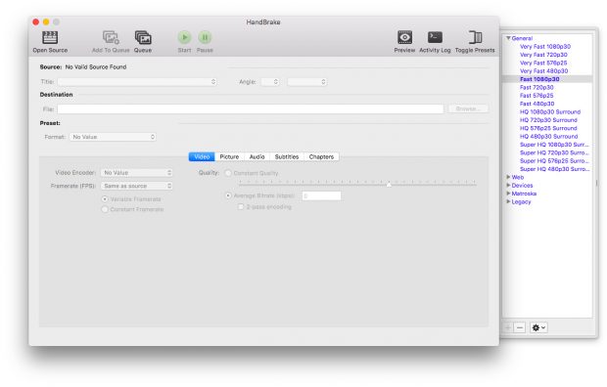Click the Average Bitrate kbps field
Viewport: 607px width, 387px height.
click(x=322, y=196)
